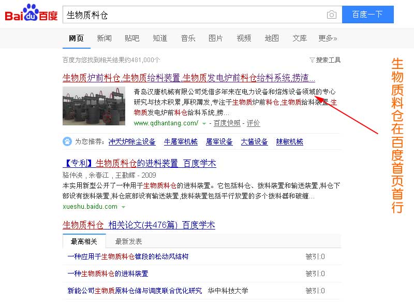Open first result 生物质炉前料仓 title link
Image resolution: width=414 pixels, height=302 pixels.
189,78
